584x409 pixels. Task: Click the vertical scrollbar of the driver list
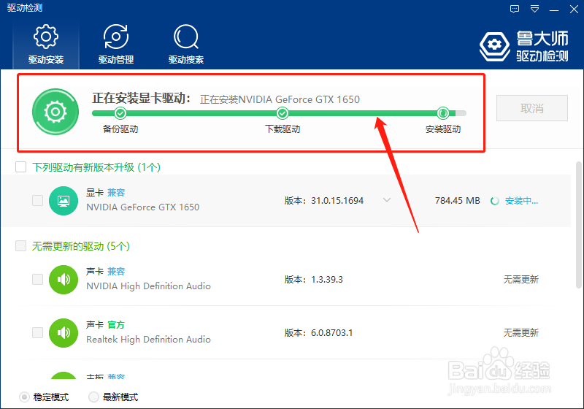pos(578,225)
